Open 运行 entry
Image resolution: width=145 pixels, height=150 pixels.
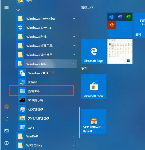point(46,127)
